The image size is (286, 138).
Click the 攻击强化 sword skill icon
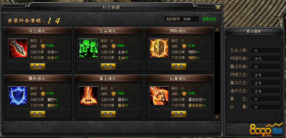click(18, 48)
